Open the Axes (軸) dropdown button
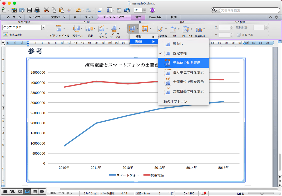 [133, 29]
